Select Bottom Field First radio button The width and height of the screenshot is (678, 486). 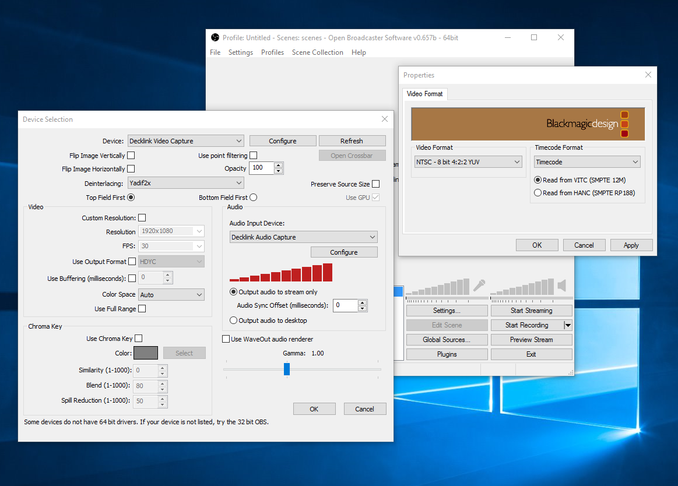(x=254, y=197)
